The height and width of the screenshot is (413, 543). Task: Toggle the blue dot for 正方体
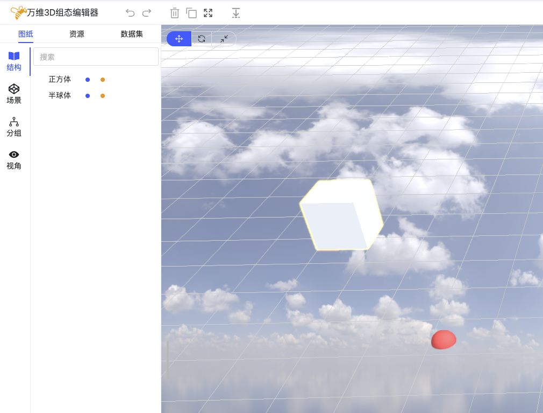[x=88, y=80]
